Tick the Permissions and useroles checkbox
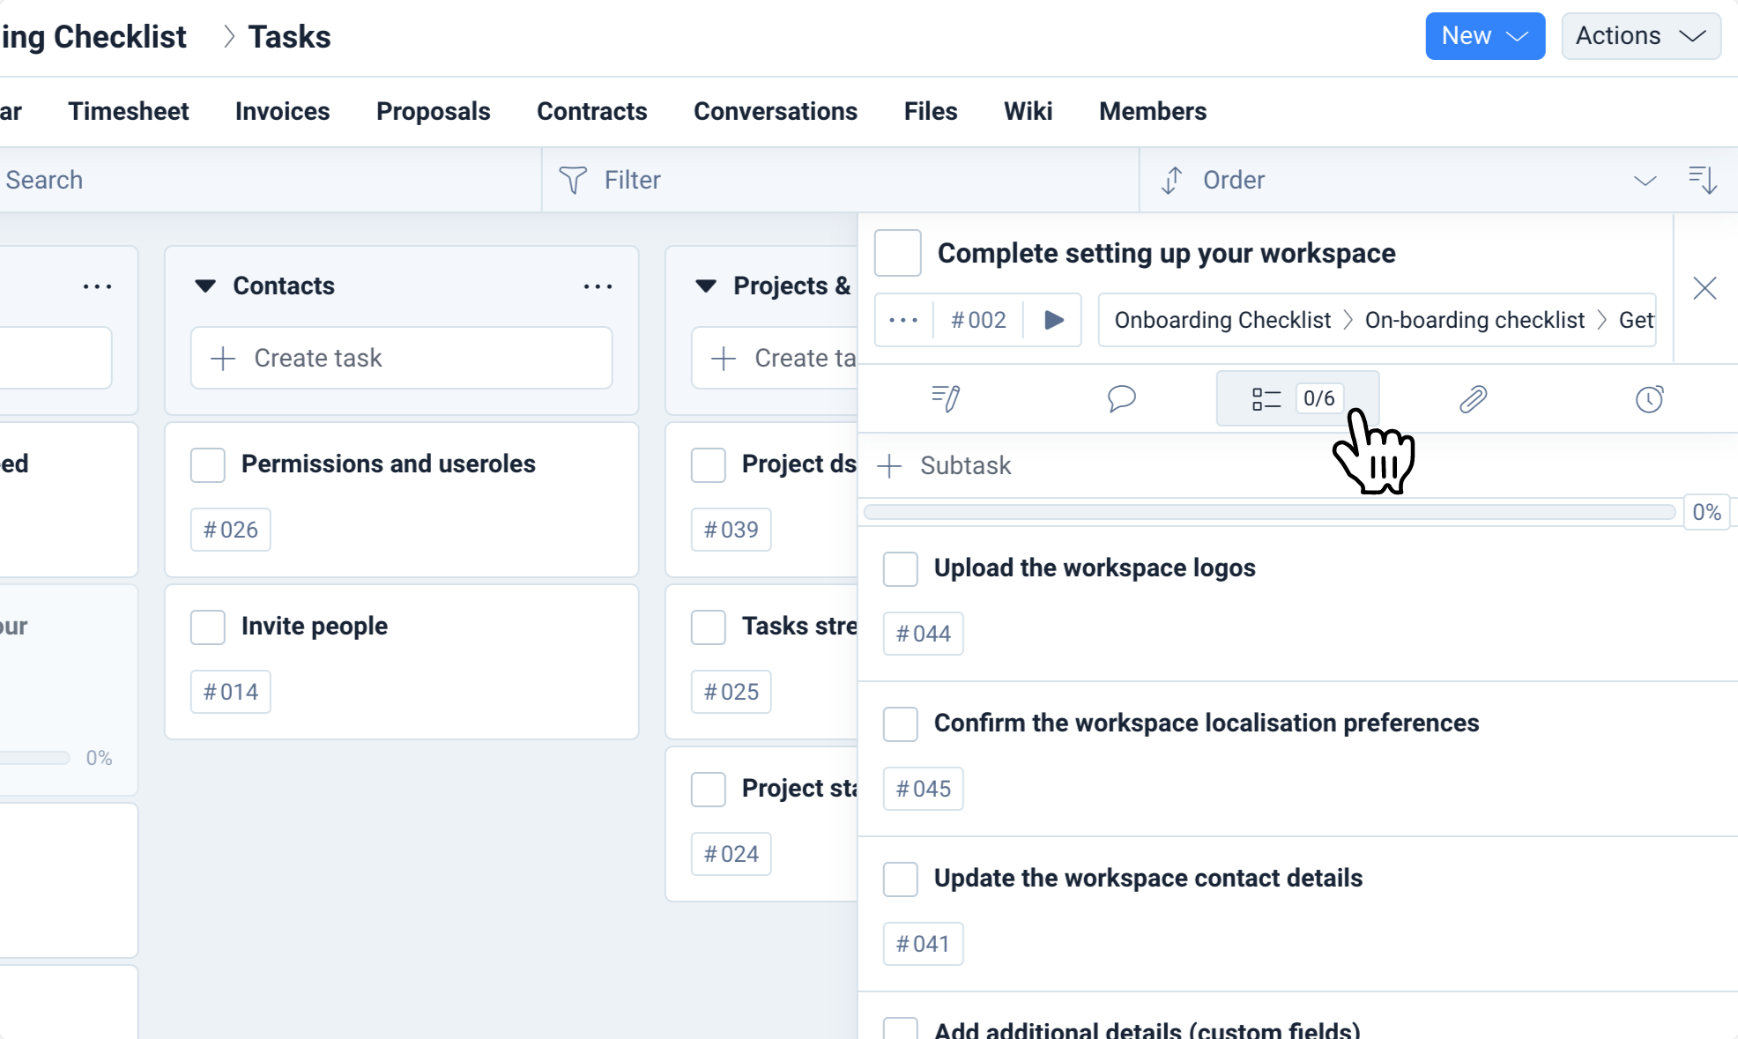This screenshot has width=1738, height=1039. coord(208,465)
